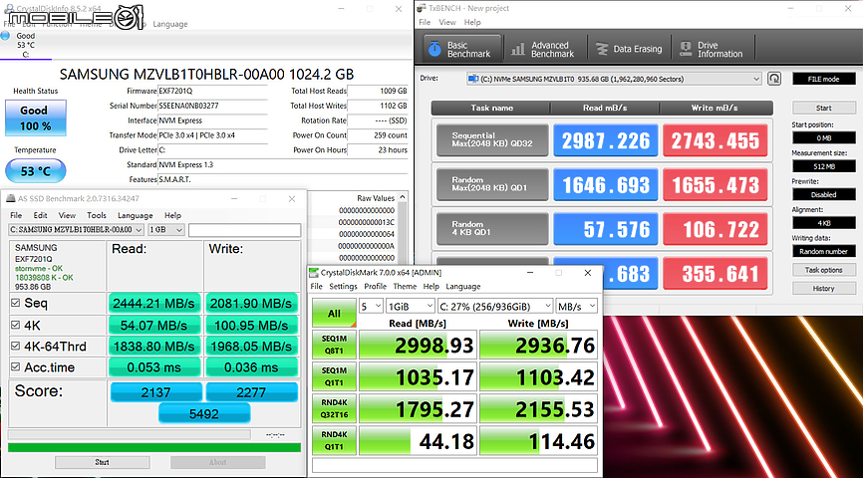This screenshot has height=478, width=863.
Task: Open the TxBENCH File menu
Action: click(425, 22)
